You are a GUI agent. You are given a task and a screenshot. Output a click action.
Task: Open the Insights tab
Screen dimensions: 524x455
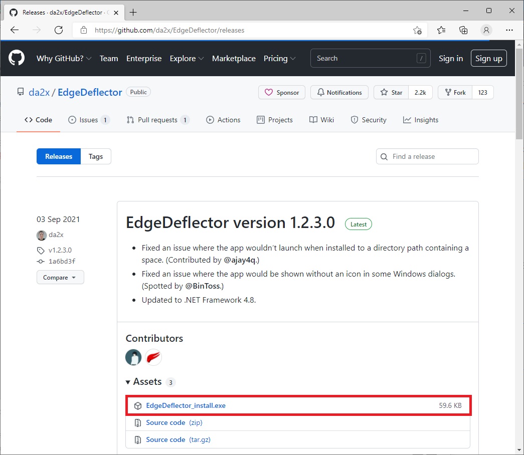point(421,120)
